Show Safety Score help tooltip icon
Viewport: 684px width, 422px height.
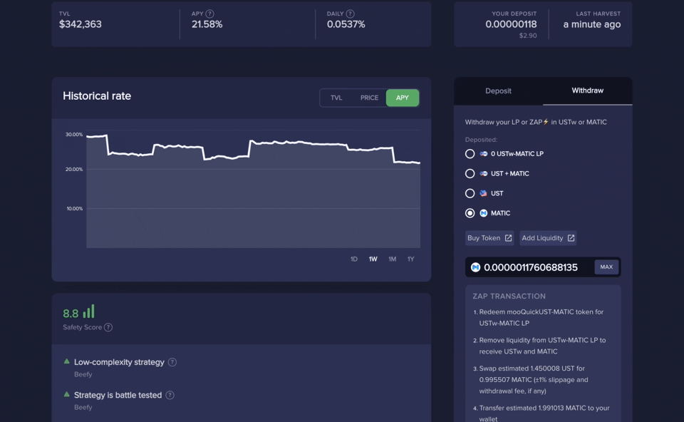[108, 327]
